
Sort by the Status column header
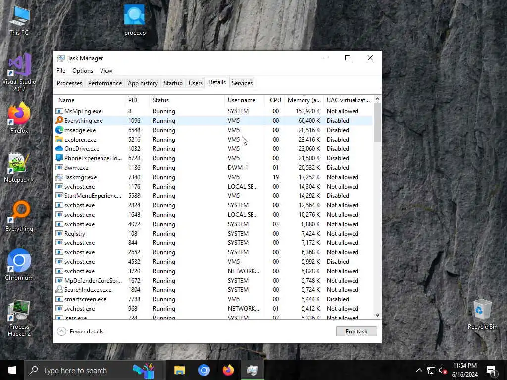point(187,100)
